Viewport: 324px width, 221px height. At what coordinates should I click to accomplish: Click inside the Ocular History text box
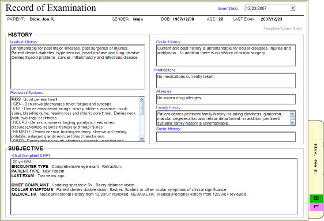226,55
